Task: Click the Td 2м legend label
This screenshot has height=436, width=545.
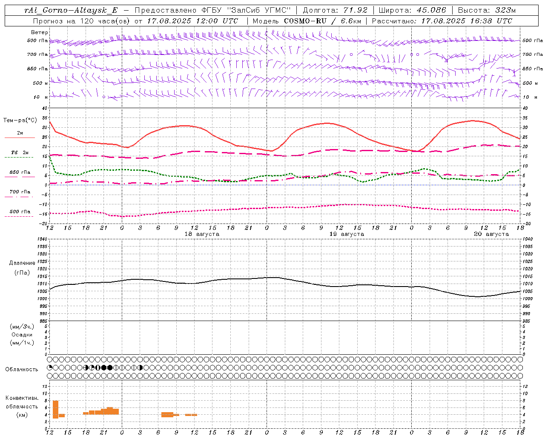Action: [x=20, y=152]
